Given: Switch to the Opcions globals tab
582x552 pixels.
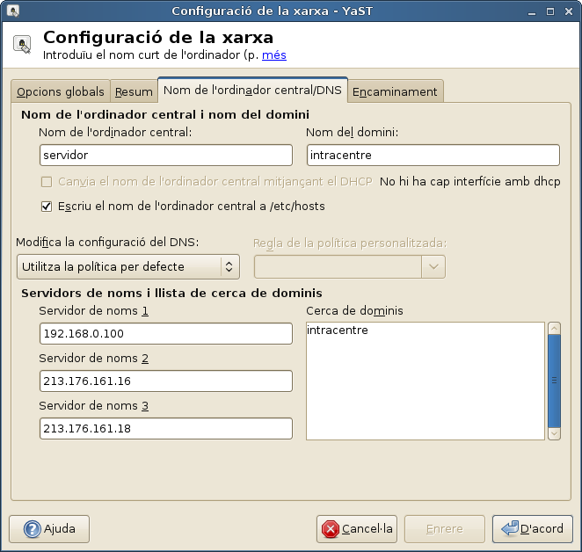Looking at the screenshot, I should click(x=61, y=91).
